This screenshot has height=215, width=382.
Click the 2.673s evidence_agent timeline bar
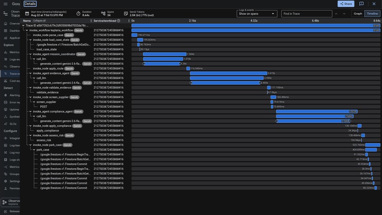(228, 73)
